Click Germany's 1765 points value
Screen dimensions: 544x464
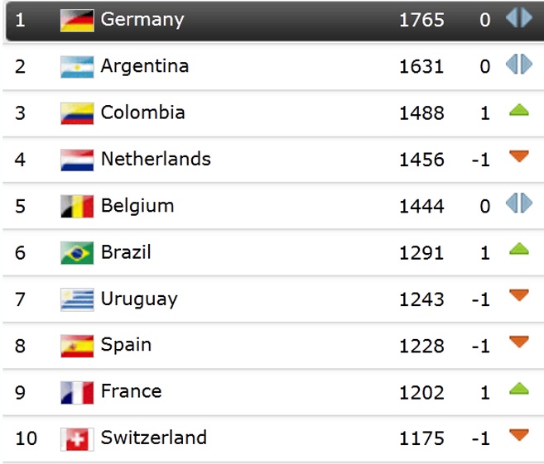pyautogui.click(x=421, y=20)
